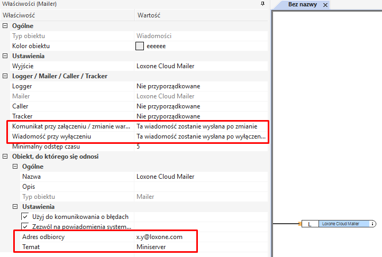Collapse the top Ustawienia section with Wyjście
382x257 pixels.
(5, 56)
